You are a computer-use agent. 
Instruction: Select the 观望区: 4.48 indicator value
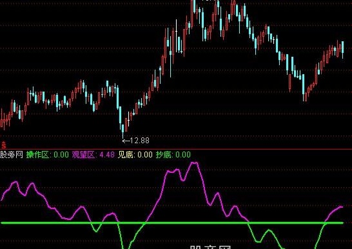(93, 155)
